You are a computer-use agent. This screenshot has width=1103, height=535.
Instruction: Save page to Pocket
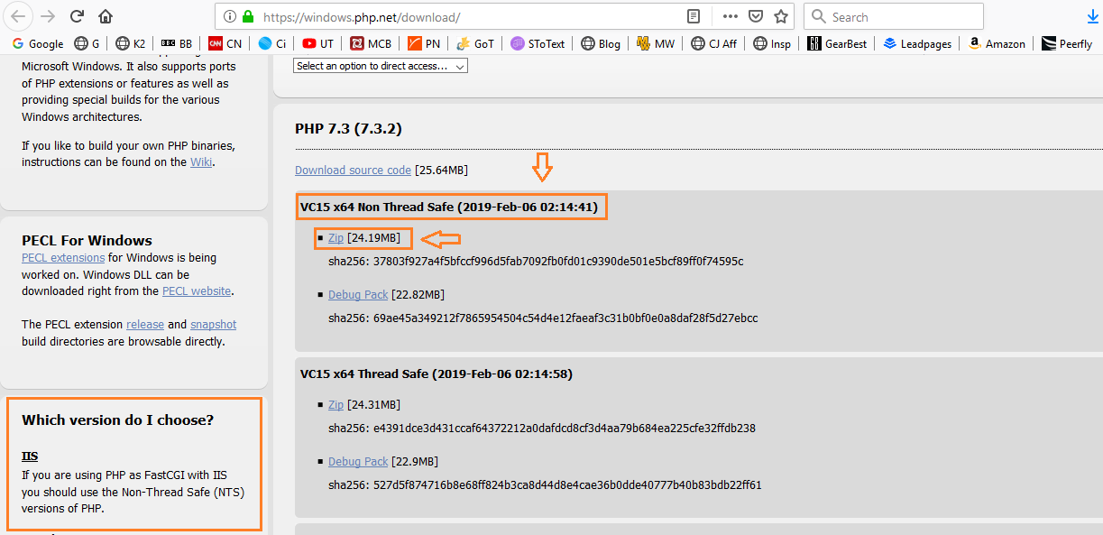pos(756,16)
